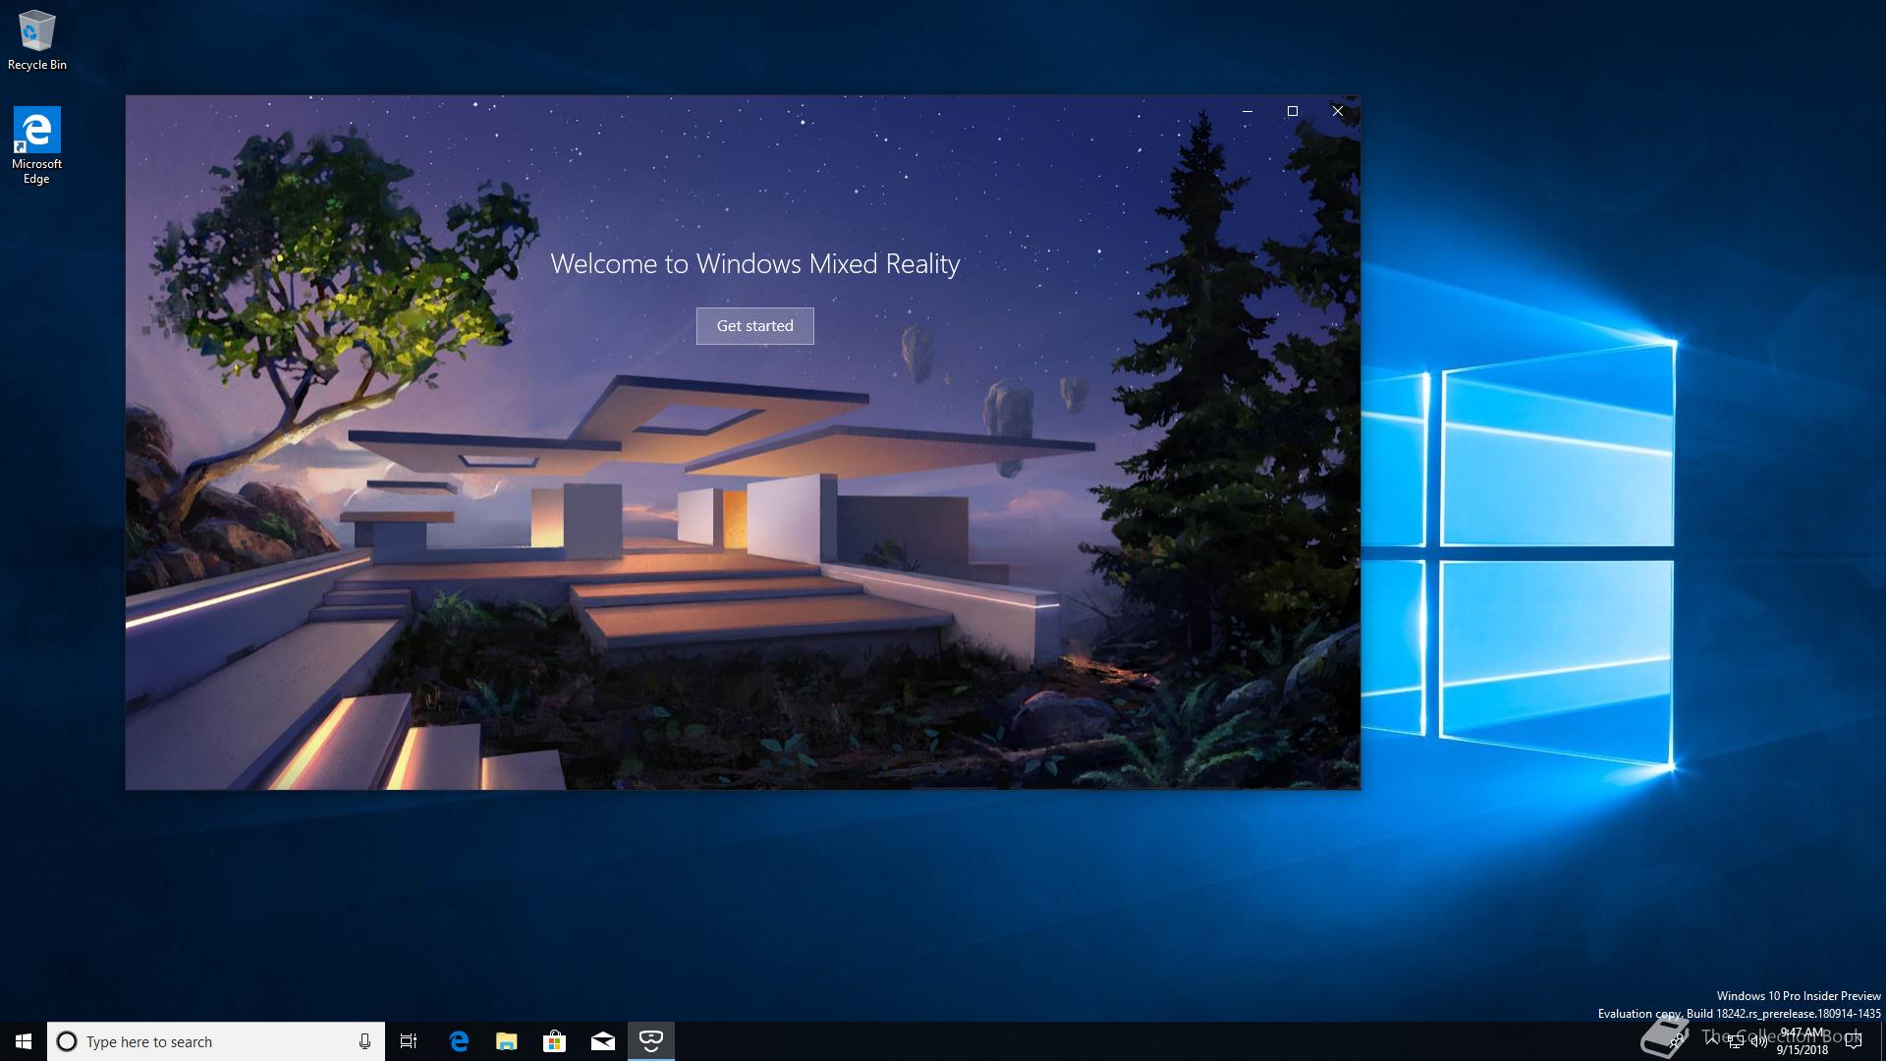Maximize the Mixed Reality Portal window
The image size is (1886, 1061).
1293,111
